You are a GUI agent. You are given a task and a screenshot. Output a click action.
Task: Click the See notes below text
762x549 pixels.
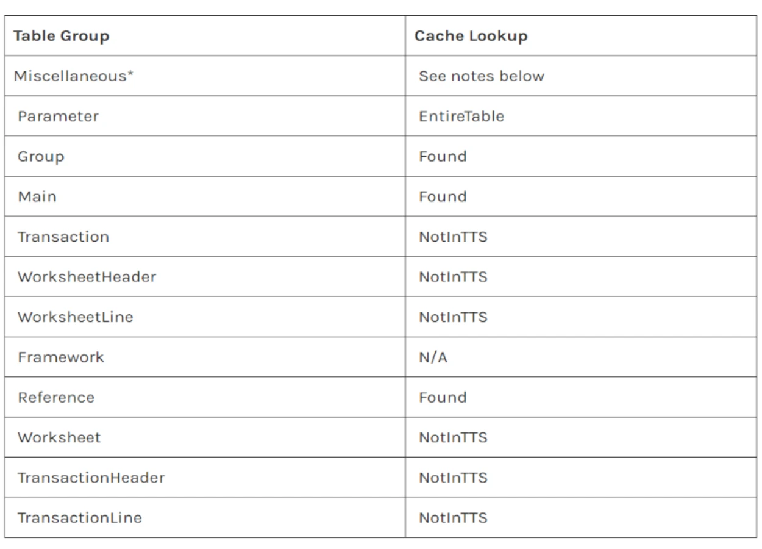[481, 76]
